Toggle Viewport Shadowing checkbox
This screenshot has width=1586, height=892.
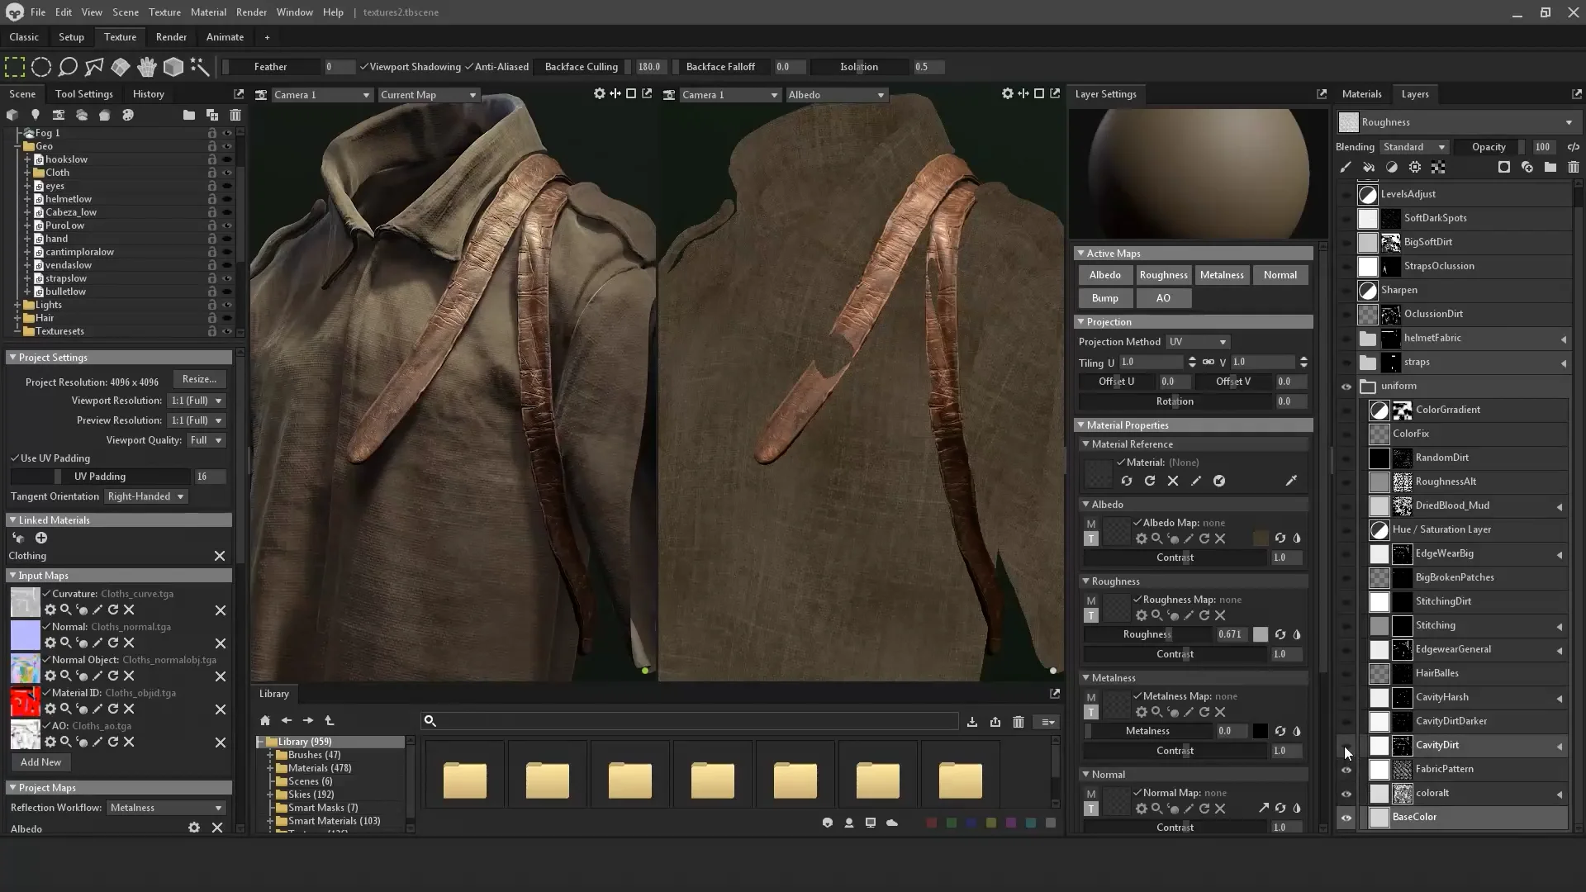(363, 67)
